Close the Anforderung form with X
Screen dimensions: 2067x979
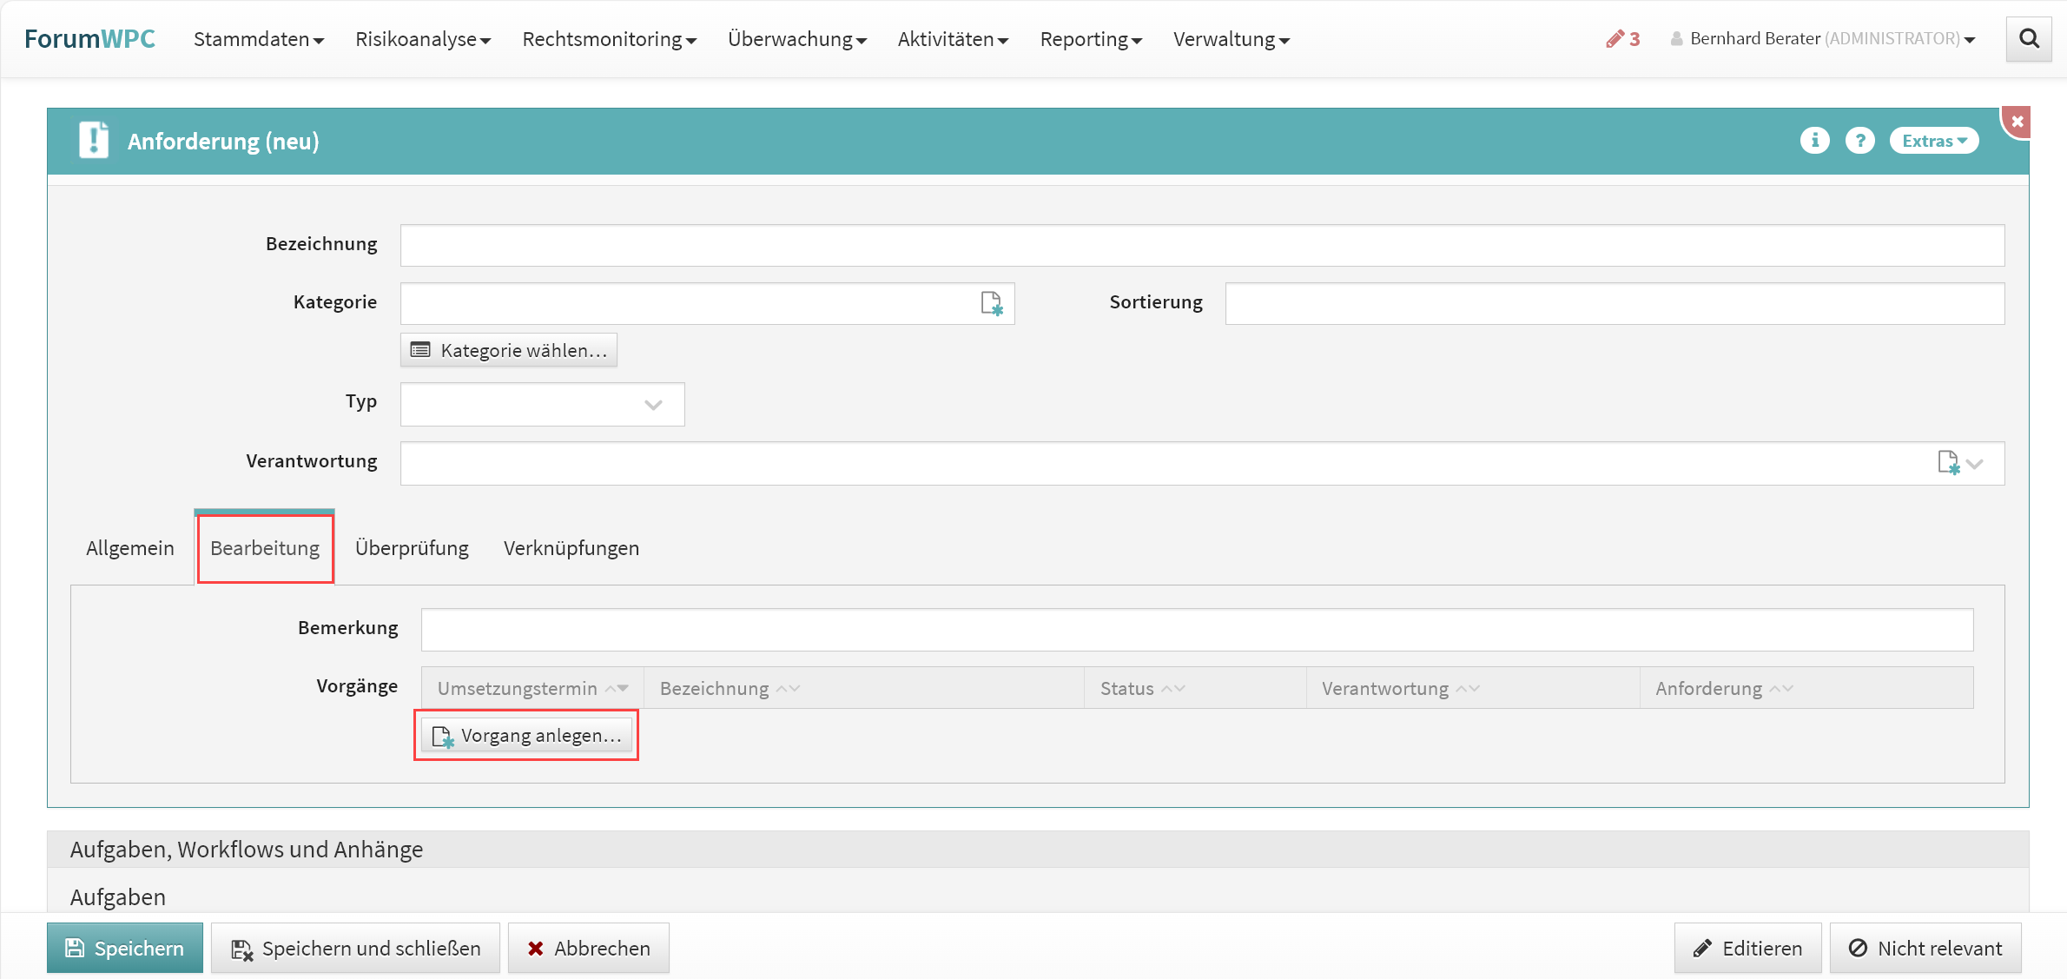2017,122
